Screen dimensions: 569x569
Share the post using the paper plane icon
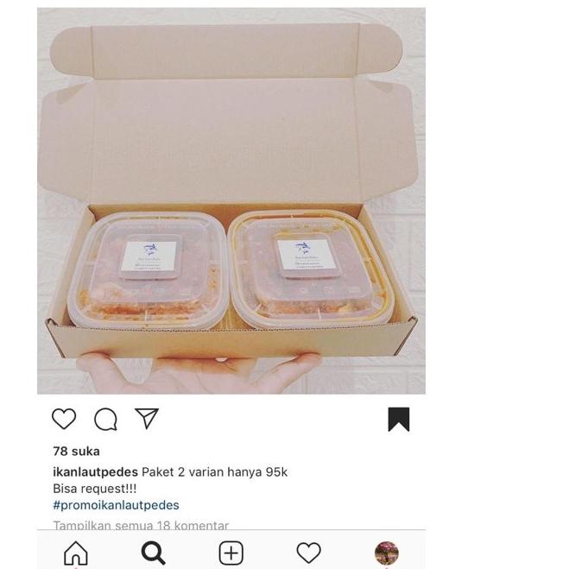click(x=147, y=419)
